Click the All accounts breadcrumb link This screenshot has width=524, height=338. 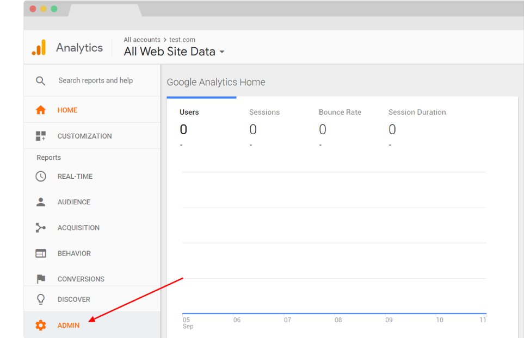143,39
